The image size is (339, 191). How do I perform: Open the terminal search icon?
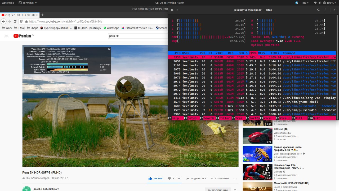tap(319, 10)
